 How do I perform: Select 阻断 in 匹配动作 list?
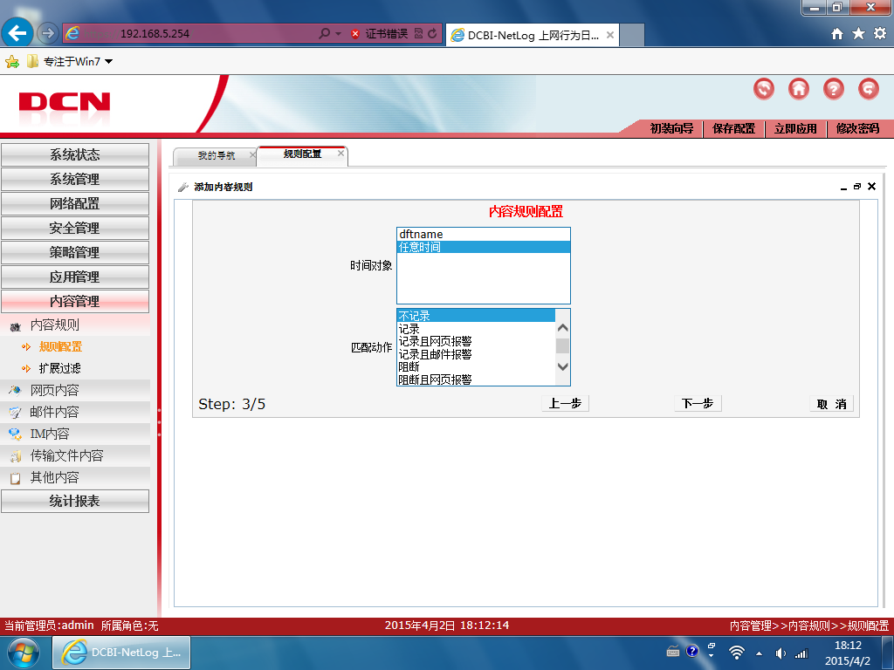click(476, 367)
